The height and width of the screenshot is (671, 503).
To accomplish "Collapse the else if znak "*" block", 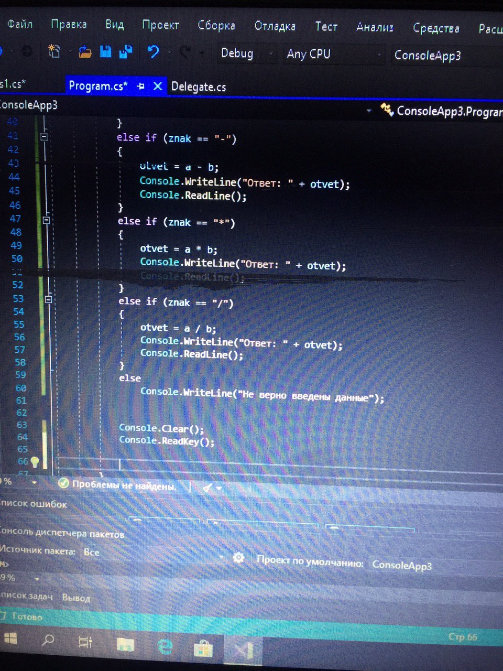I will [x=46, y=220].
